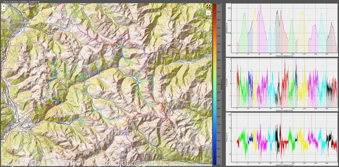Open the map layers selector icon

pos(208,13)
